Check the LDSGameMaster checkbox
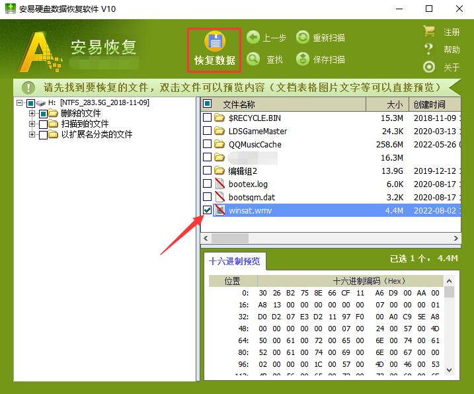Screen dimensions: 474x394 207,131
